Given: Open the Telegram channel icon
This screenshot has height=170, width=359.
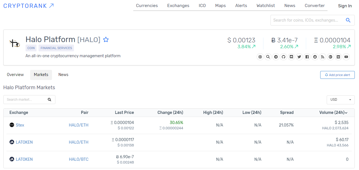Looking at the screenshot, I should [x=276, y=57].
